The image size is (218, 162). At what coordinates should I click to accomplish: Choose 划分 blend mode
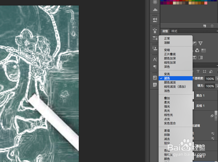pyautogui.click(x=176, y=143)
